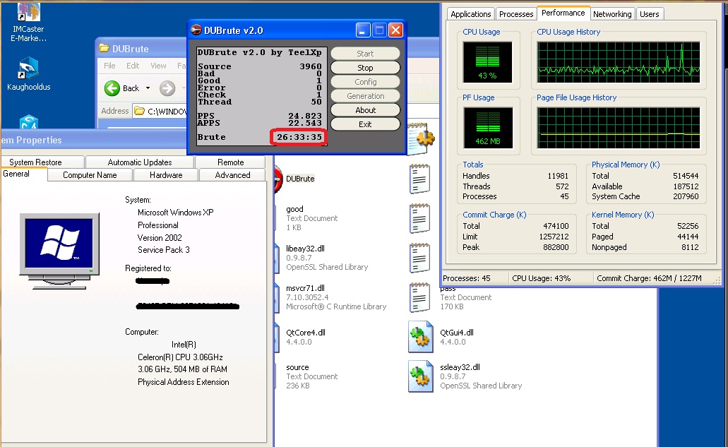Select the ssleay32.dll file icon
This screenshot has height=447, width=728.
[421, 376]
